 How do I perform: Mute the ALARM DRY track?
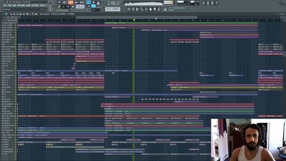(x=16, y=111)
